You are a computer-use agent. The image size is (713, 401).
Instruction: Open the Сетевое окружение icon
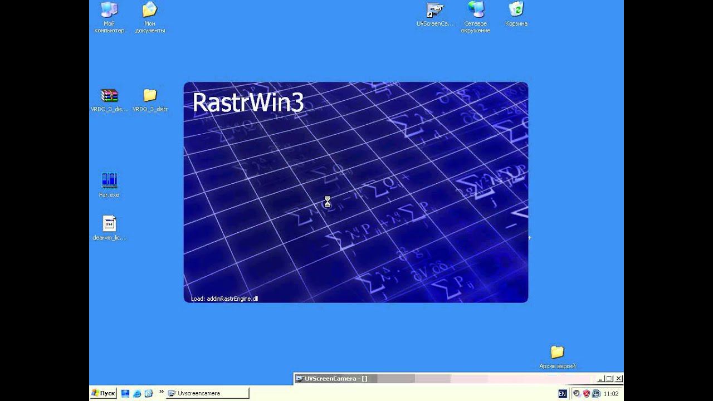476,17
